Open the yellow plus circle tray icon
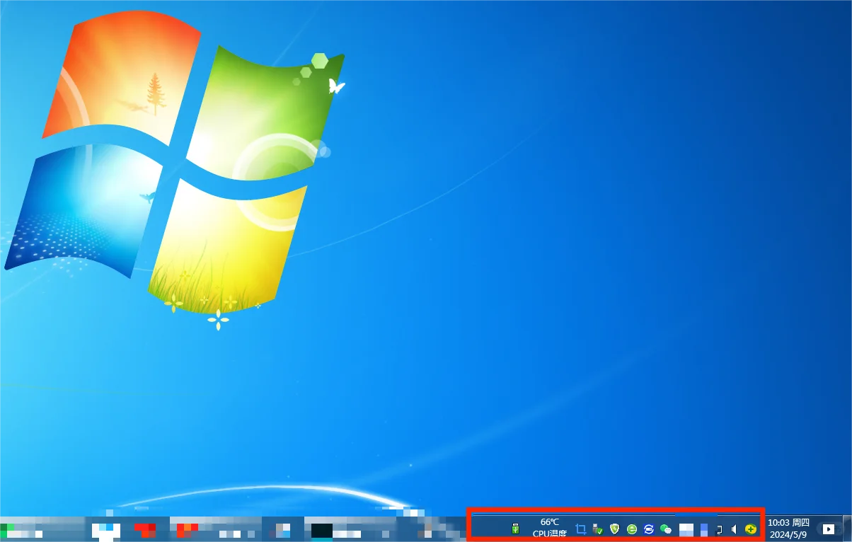 coord(751,529)
